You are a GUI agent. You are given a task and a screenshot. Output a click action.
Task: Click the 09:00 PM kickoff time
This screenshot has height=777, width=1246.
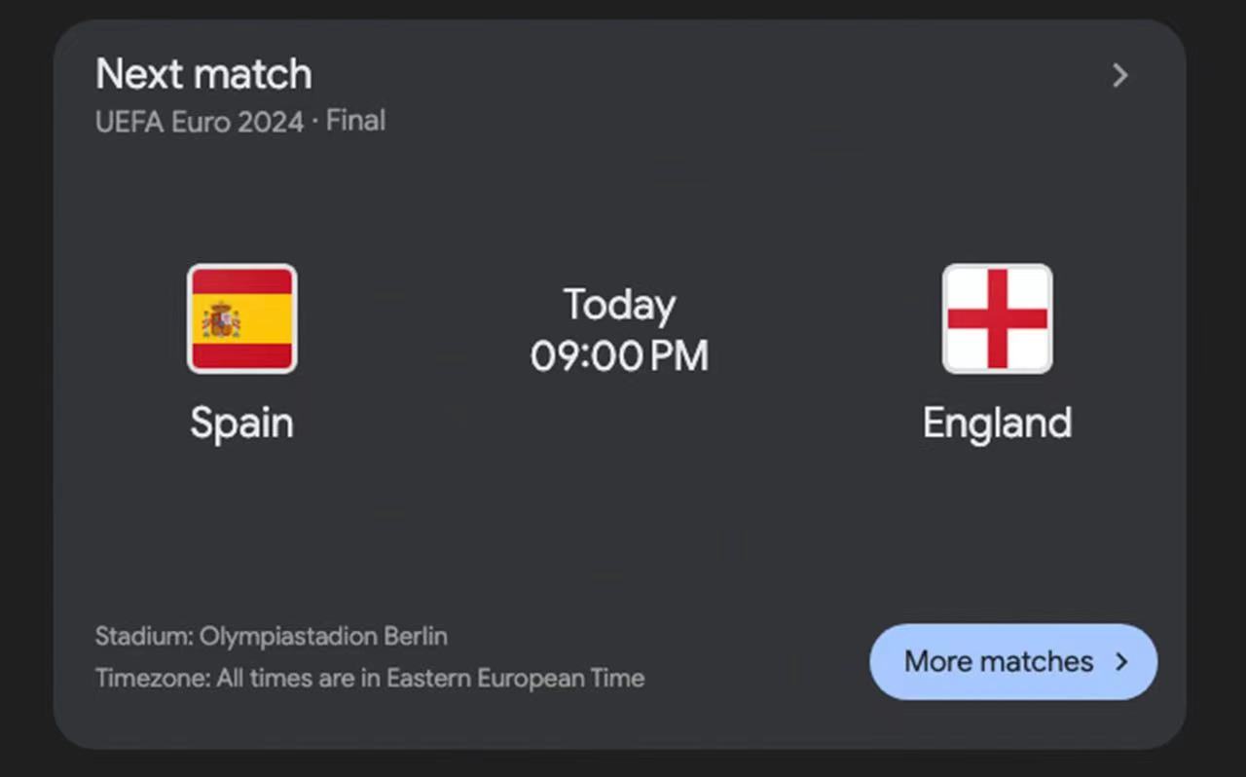(619, 356)
